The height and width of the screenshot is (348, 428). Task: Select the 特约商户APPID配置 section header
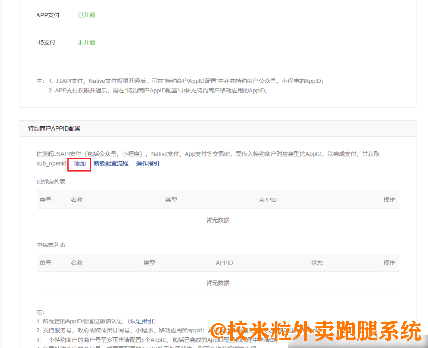[x=55, y=128]
